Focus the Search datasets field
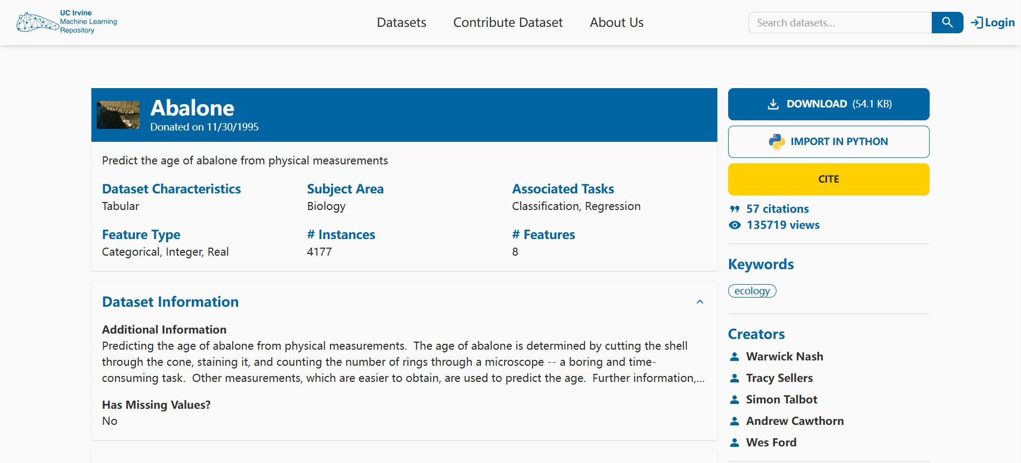The image size is (1021, 463). coord(840,23)
